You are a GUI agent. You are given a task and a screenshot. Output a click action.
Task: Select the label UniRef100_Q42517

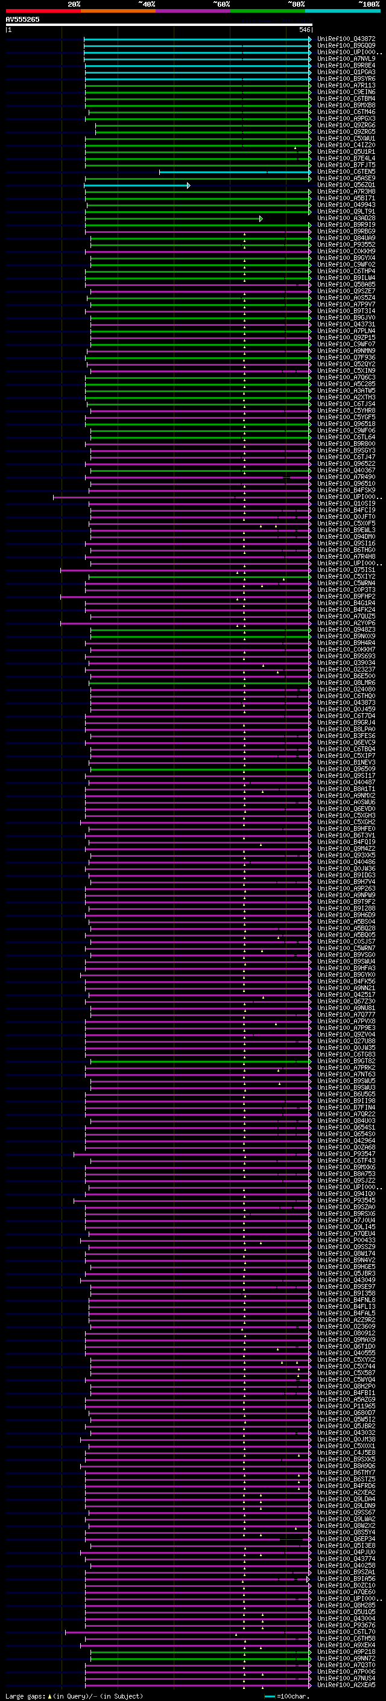pos(346,995)
